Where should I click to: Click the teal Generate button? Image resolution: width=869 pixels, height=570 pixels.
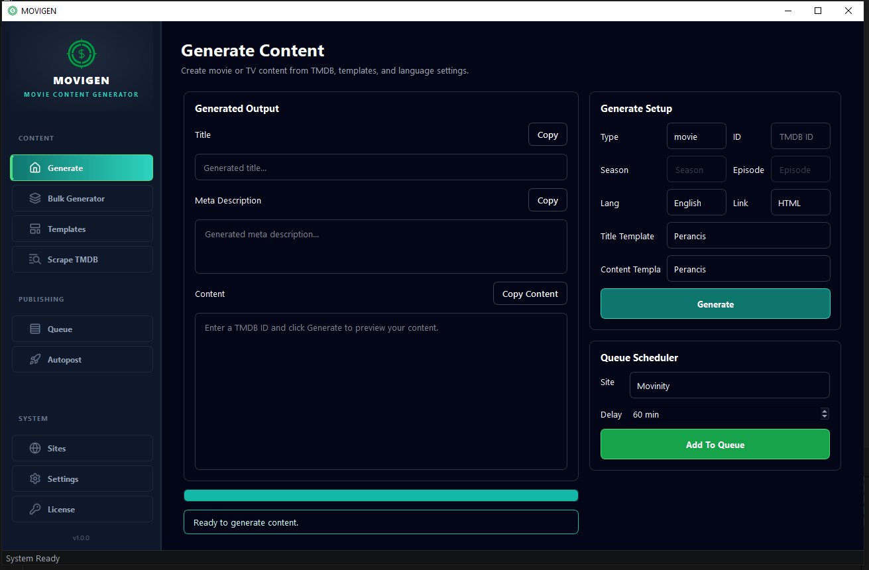715,304
